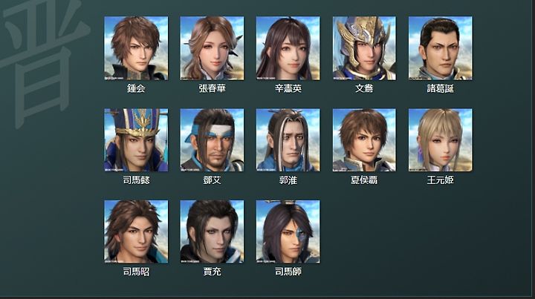Select the 諸葛誕 character portrait
The image size is (535, 299).
tap(441, 48)
